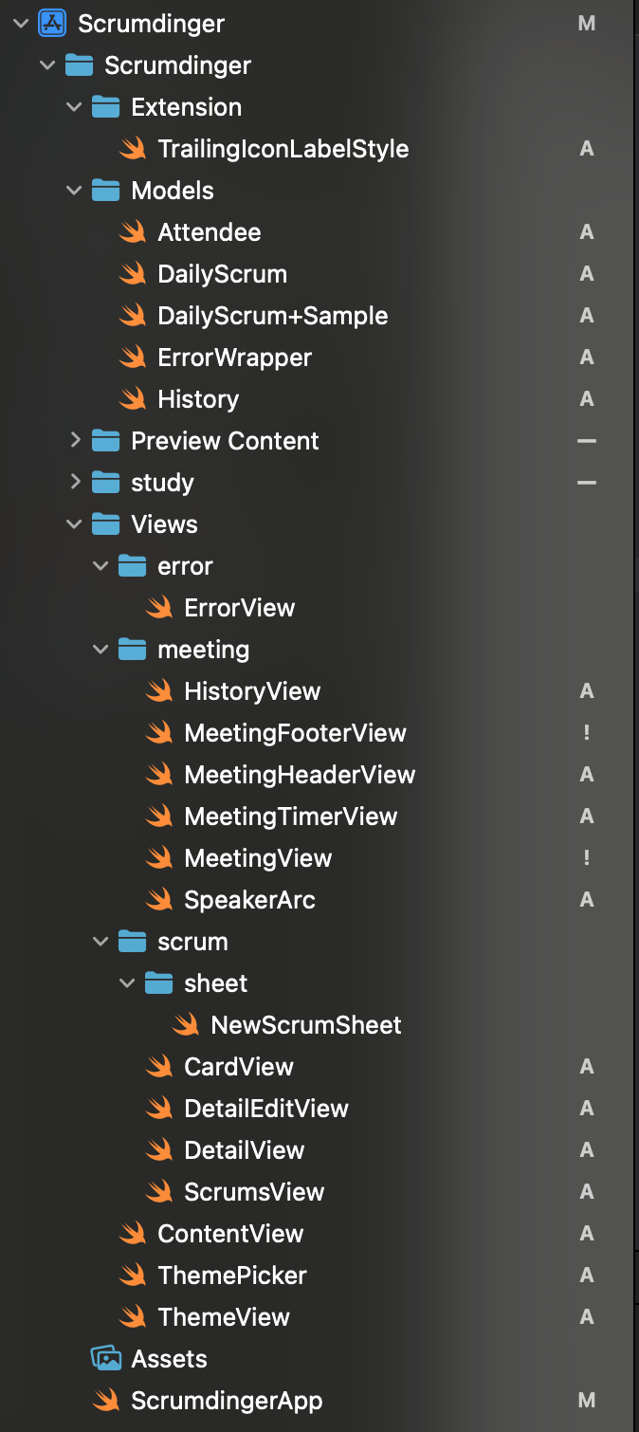
Task: Click the Swift icon beside ScrumdingerApp
Action: (105, 1401)
